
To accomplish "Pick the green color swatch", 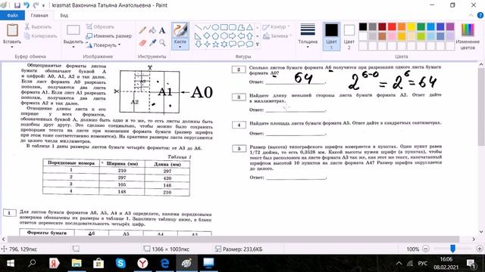I will tap(421, 27).
